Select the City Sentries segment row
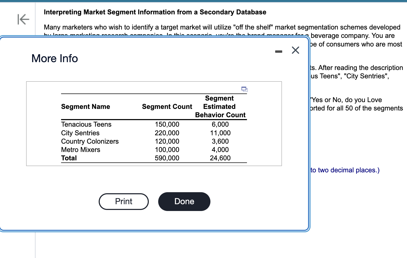 click(x=80, y=133)
